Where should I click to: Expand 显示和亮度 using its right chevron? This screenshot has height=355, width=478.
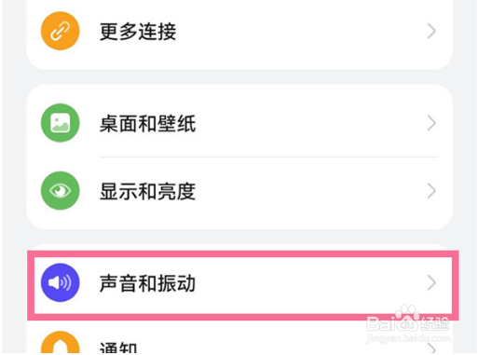tap(431, 191)
